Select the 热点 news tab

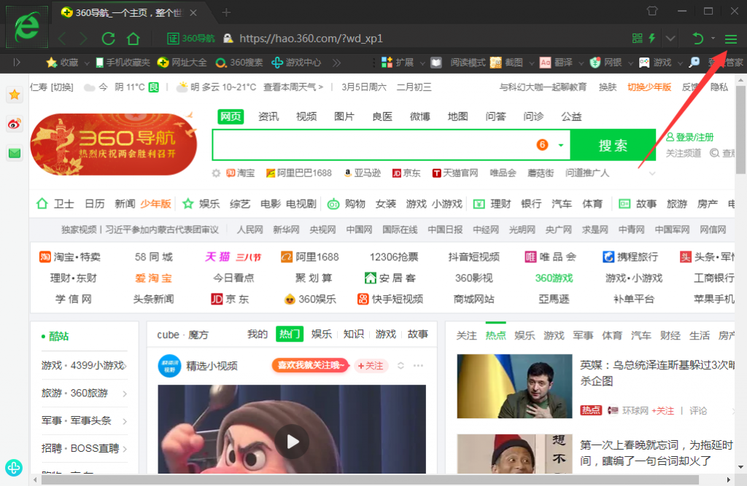pos(495,335)
